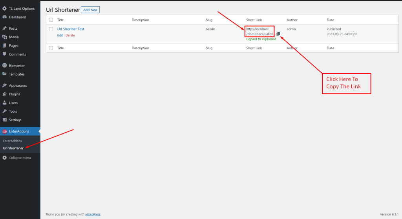Viewport: 402px width, 219px height.
Task: Click the Description label in footer row
Action: (x=140, y=48)
